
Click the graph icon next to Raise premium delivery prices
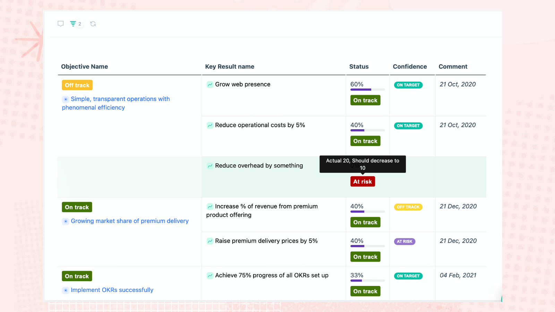[x=210, y=241]
